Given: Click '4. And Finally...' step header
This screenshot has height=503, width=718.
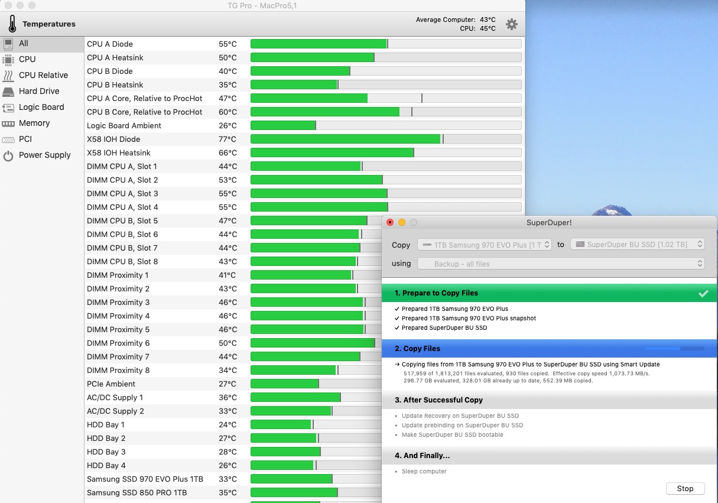Looking at the screenshot, I should [x=549, y=456].
